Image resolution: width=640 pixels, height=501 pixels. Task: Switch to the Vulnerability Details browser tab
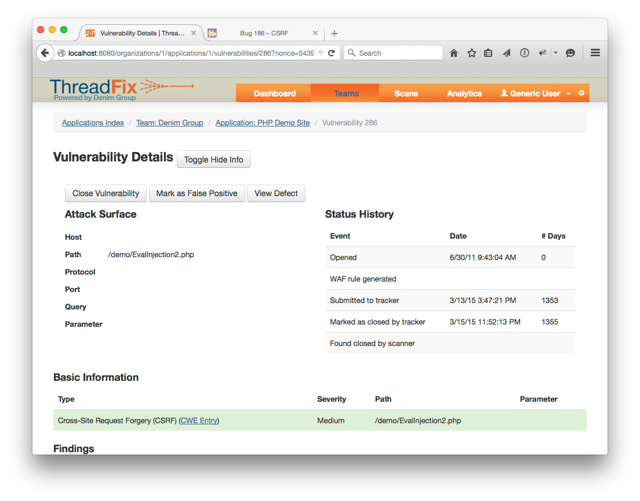click(x=141, y=33)
